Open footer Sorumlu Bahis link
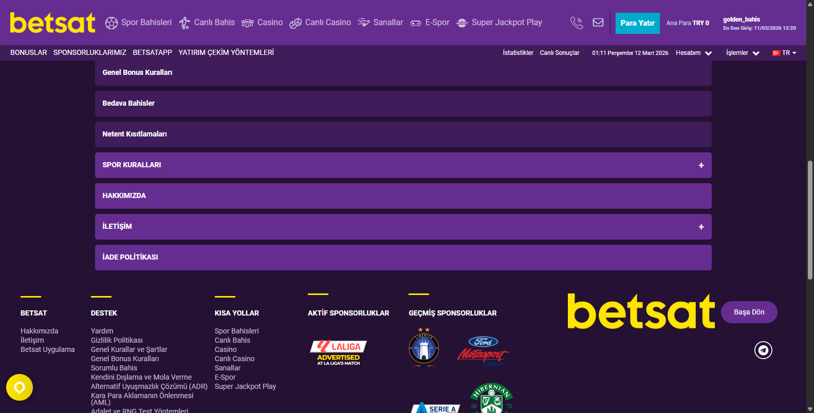 click(114, 368)
